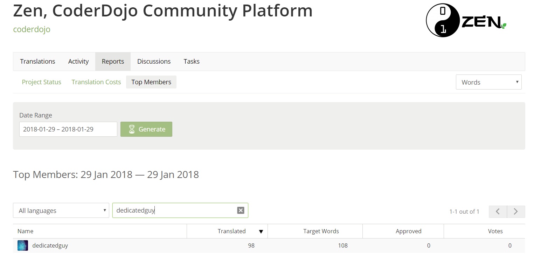Go to previous page arrow
The image size is (534, 271).
tap(498, 212)
